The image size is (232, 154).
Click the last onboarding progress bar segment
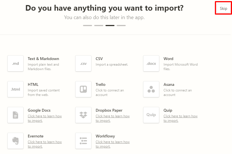coord(121,26)
